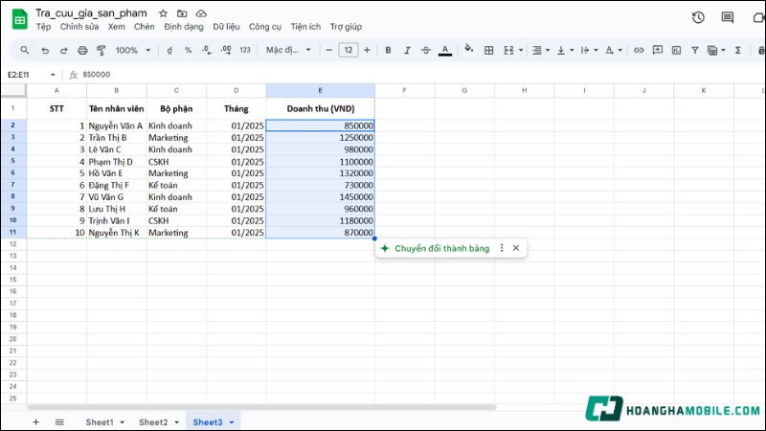
Task: Click the horizontal scrollbar
Action: point(262,407)
